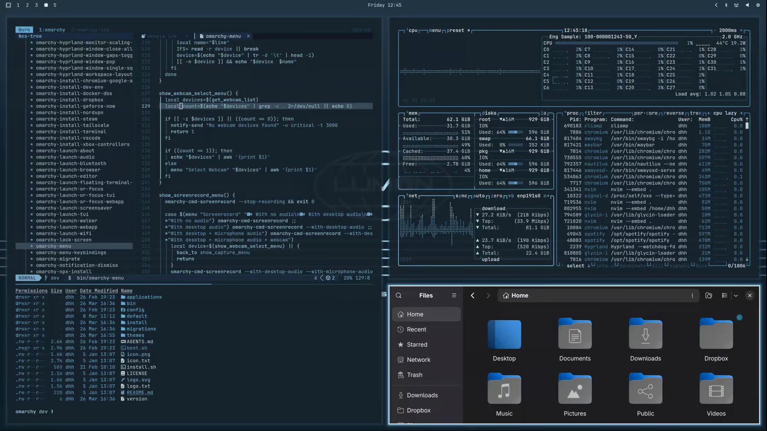Expand the view options dropdown chevron in Files
Image resolution: width=767 pixels, height=431 pixels.
pos(736,296)
